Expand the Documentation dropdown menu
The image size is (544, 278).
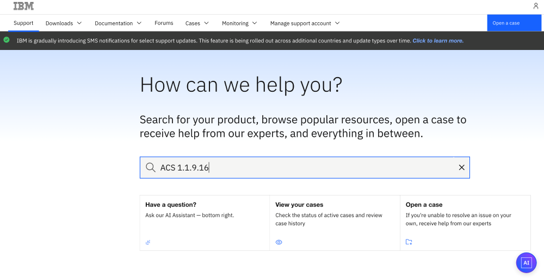tap(118, 23)
